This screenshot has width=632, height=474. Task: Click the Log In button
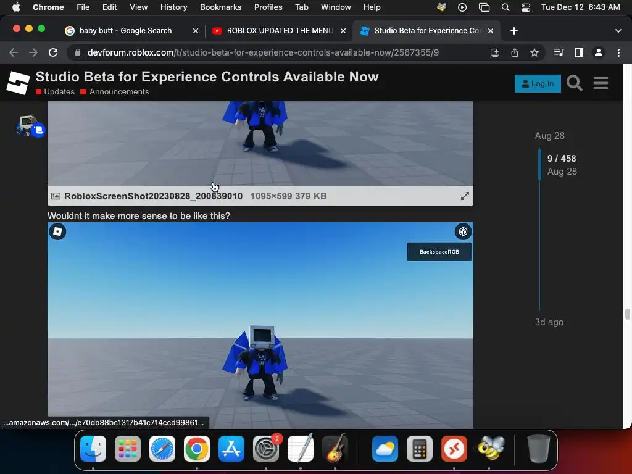(x=538, y=83)
